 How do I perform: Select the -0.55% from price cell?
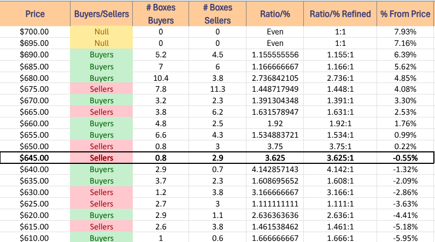405,158
